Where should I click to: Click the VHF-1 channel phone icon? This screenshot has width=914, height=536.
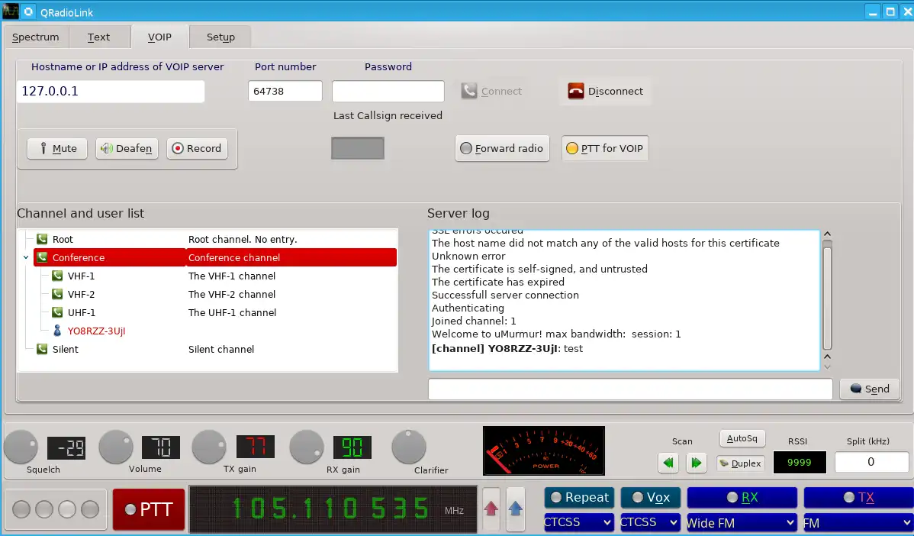tap(57, 276)
